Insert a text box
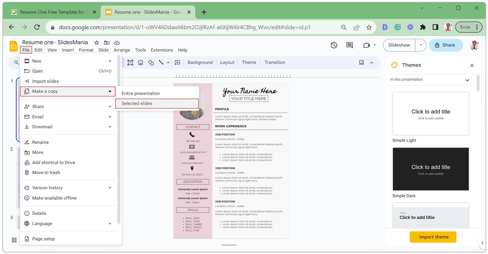Viewport: 488px width, 254px height. click(x=130, y=63)
